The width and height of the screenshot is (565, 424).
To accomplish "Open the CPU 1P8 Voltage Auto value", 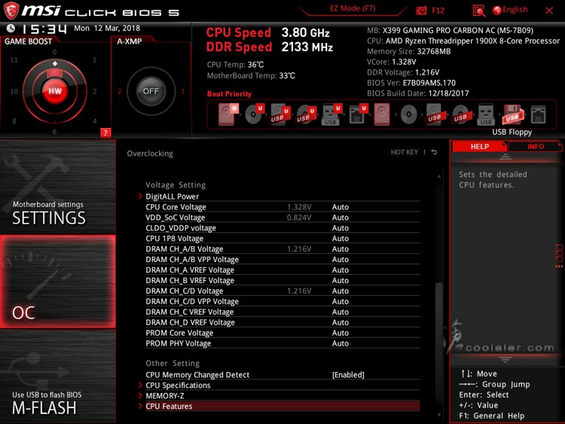I will coord(341,239).
